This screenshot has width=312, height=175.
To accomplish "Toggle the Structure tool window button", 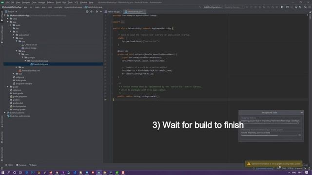I will click(2, 122).
